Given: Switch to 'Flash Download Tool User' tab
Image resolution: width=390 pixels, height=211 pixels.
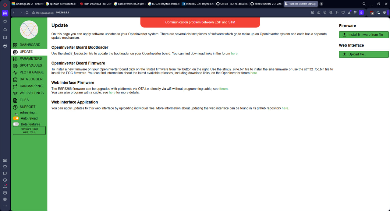Looking at the screenshot, I should pos(96,4).
